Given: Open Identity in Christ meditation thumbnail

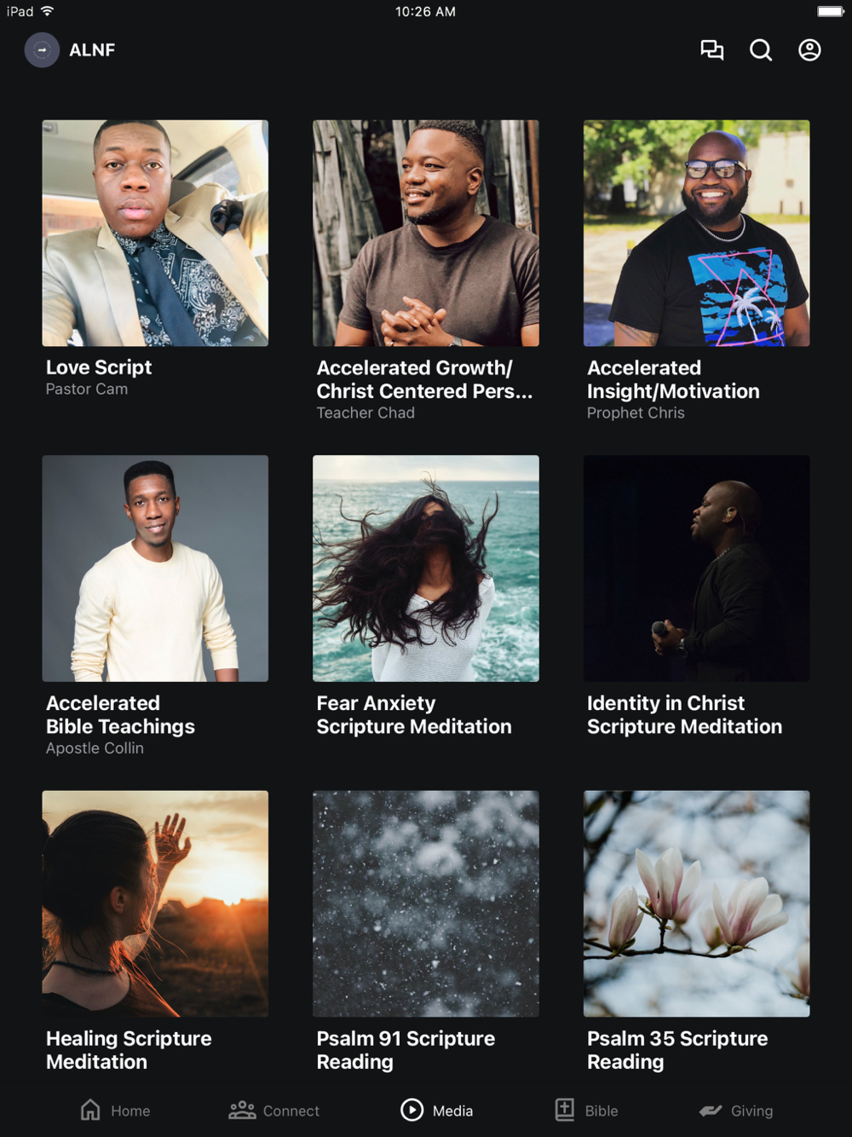Looking at the screenshot, I should click(x=697, y=568).
